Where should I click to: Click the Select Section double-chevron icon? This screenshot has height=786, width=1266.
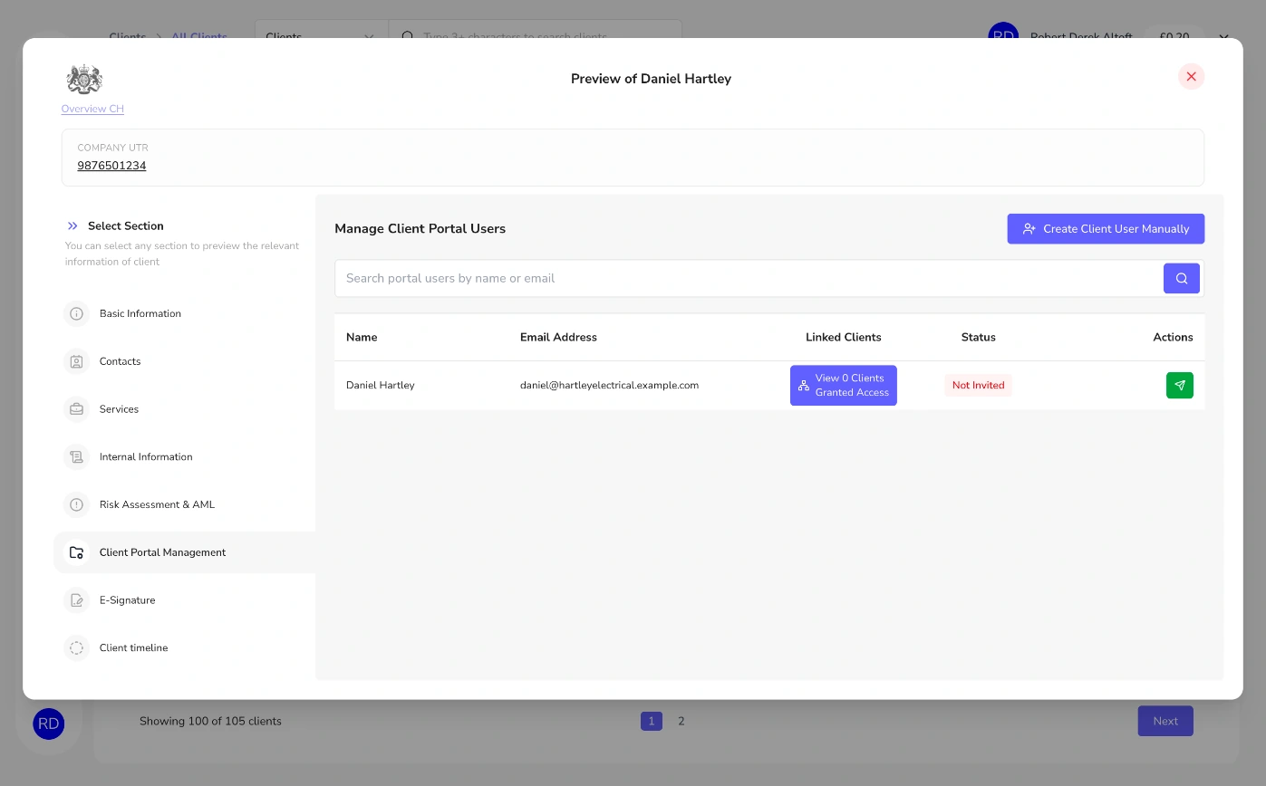click(72, 225)
